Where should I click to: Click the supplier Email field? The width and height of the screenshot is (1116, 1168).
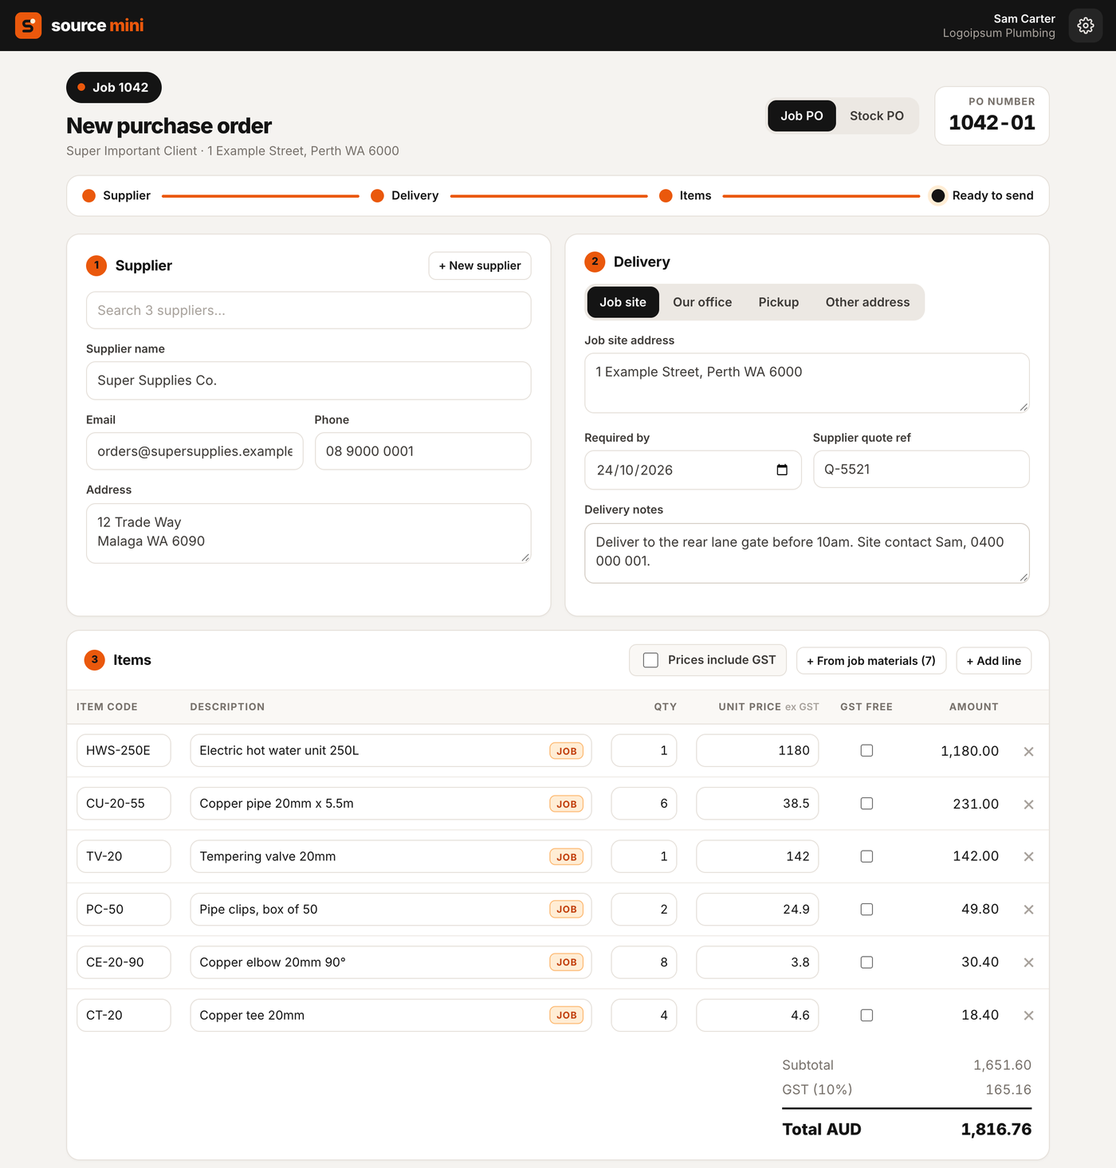pyautogui.click(x=195, y=451)
